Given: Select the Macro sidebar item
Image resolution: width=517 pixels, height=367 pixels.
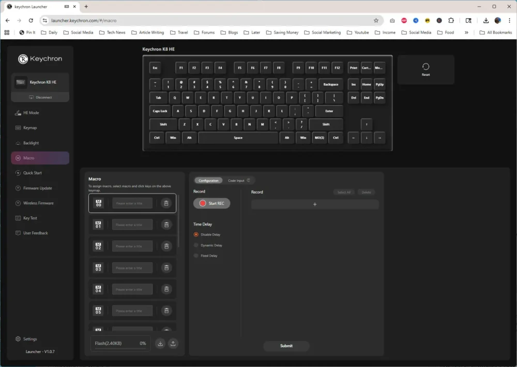Looking at the screenshot, I should click(40, 158).
